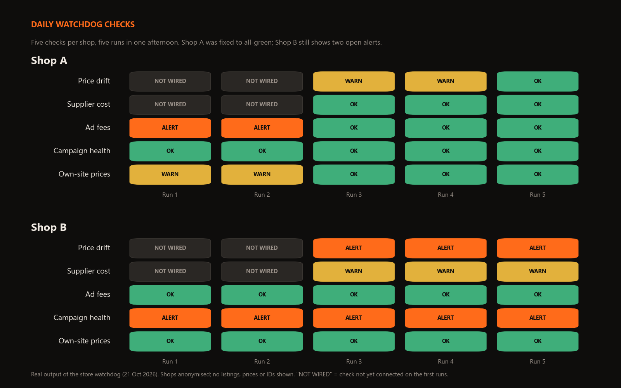Click Shop A Own-site prices Run 2 WARN cell

tap(262, 175)
